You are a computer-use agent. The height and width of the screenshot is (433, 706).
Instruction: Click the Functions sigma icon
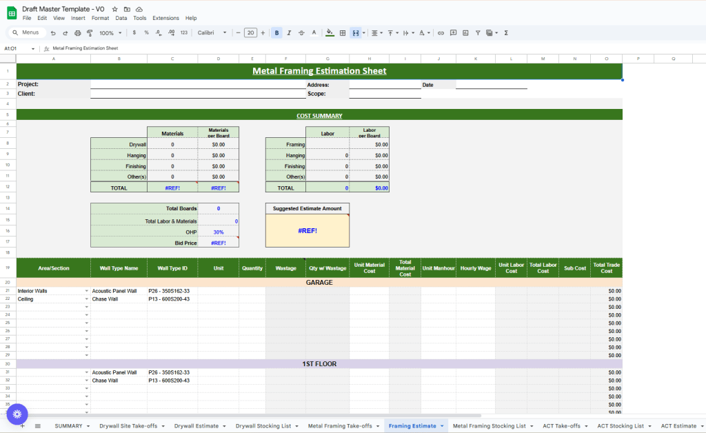[x=507, y=32]
